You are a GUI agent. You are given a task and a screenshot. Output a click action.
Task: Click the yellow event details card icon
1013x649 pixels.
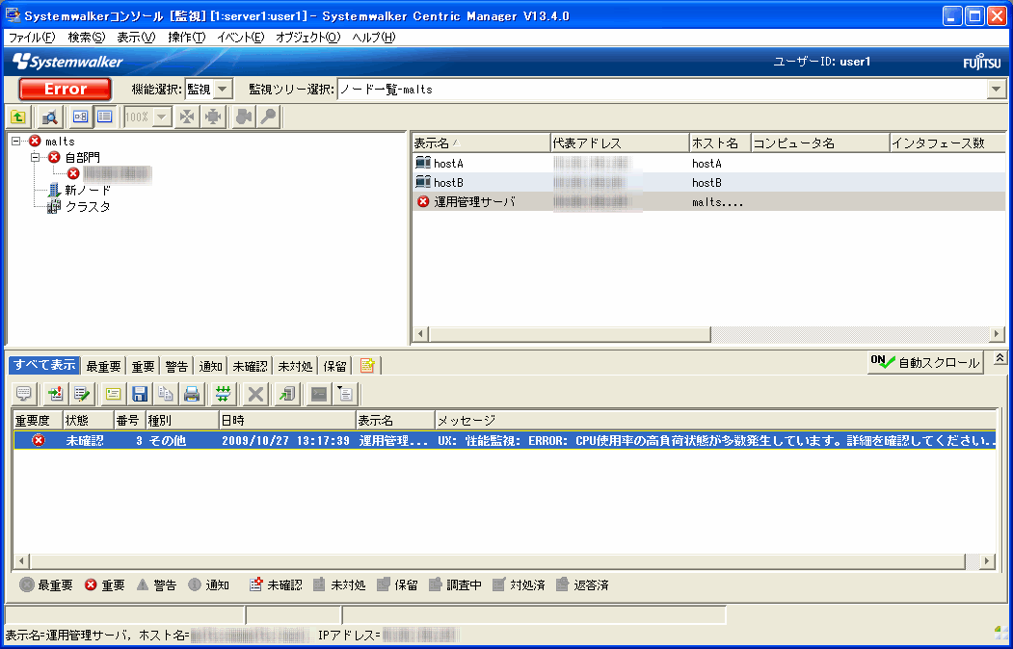[x=113, y=393]
